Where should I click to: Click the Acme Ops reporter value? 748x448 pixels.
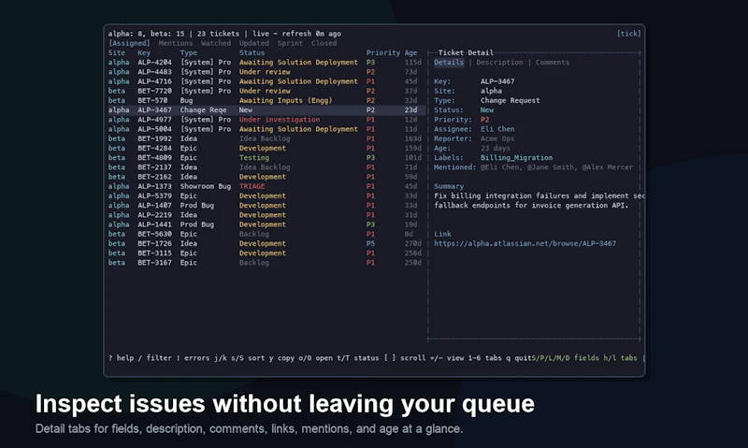pos(497,138)
